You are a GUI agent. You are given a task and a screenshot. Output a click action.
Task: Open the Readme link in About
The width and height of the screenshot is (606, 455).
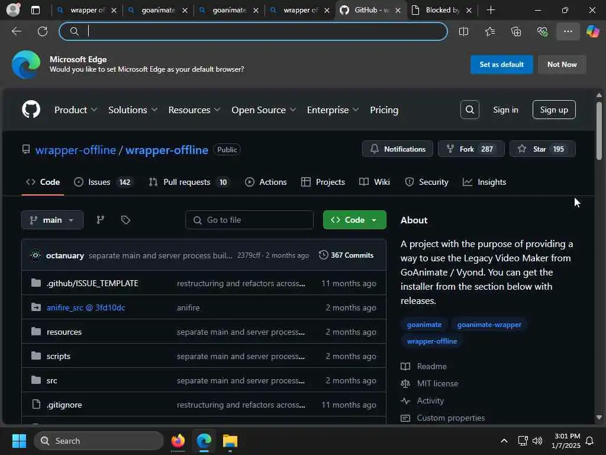click(x=431, y=366)
